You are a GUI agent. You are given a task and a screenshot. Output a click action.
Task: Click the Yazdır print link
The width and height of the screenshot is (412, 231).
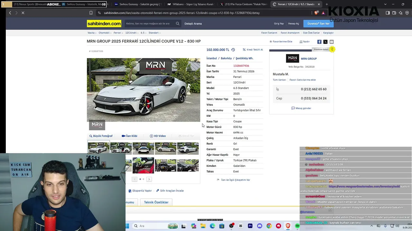click(x=304, y=42)
